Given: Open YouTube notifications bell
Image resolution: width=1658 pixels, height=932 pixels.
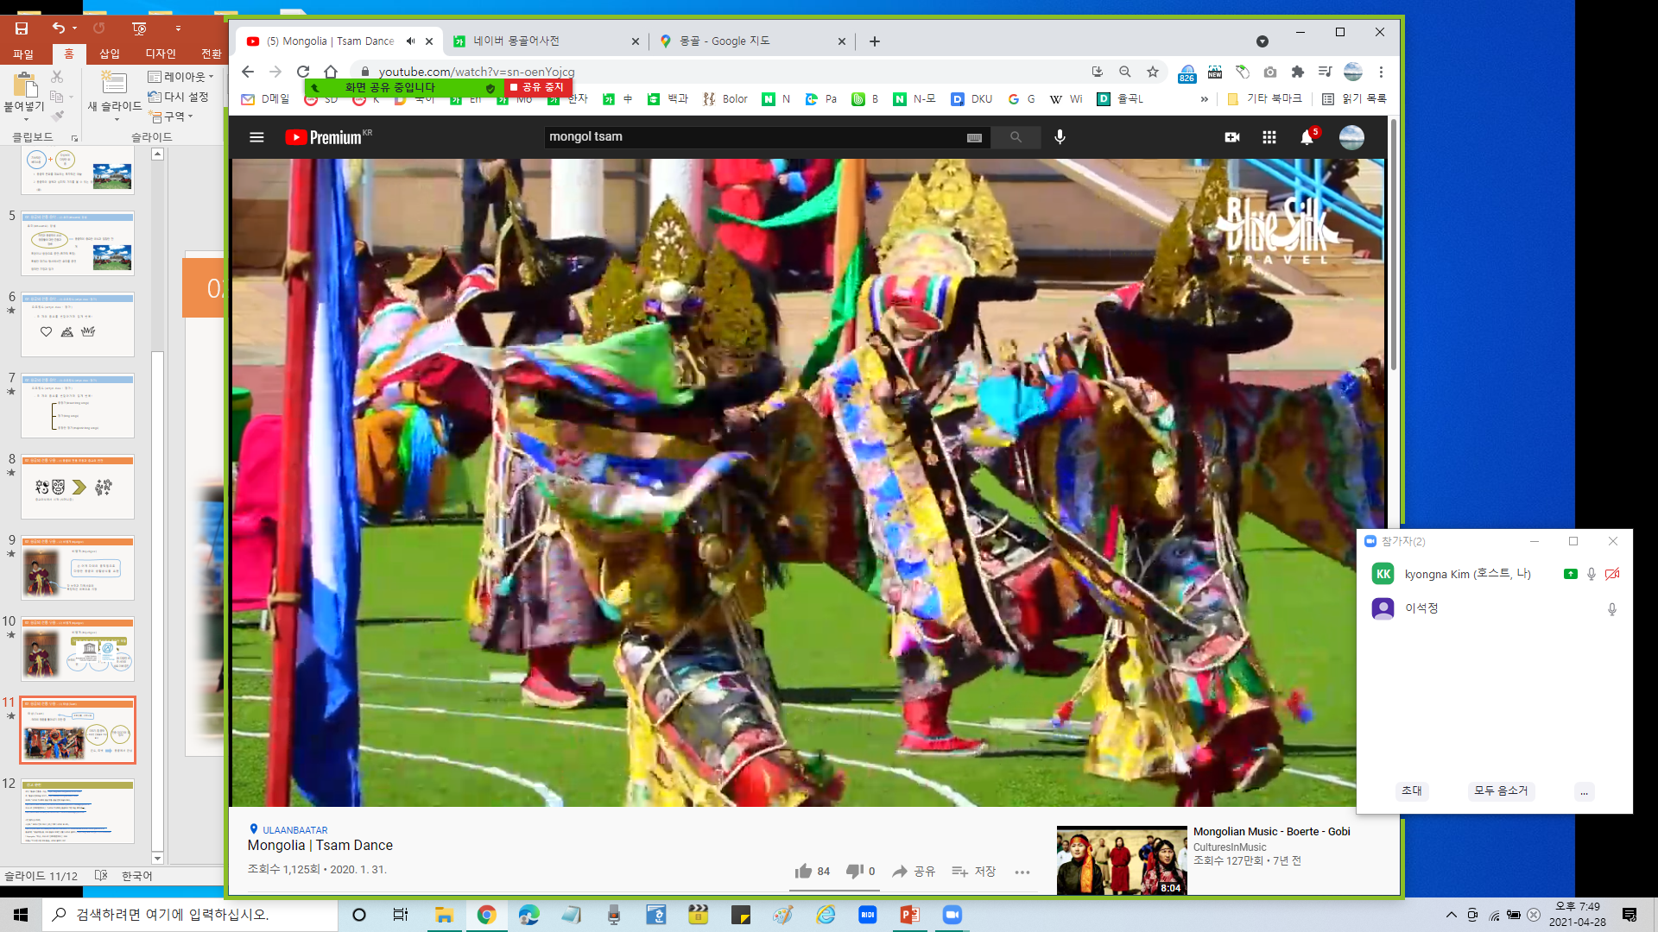Looking at the screenshot, I should pos(1307,137).
